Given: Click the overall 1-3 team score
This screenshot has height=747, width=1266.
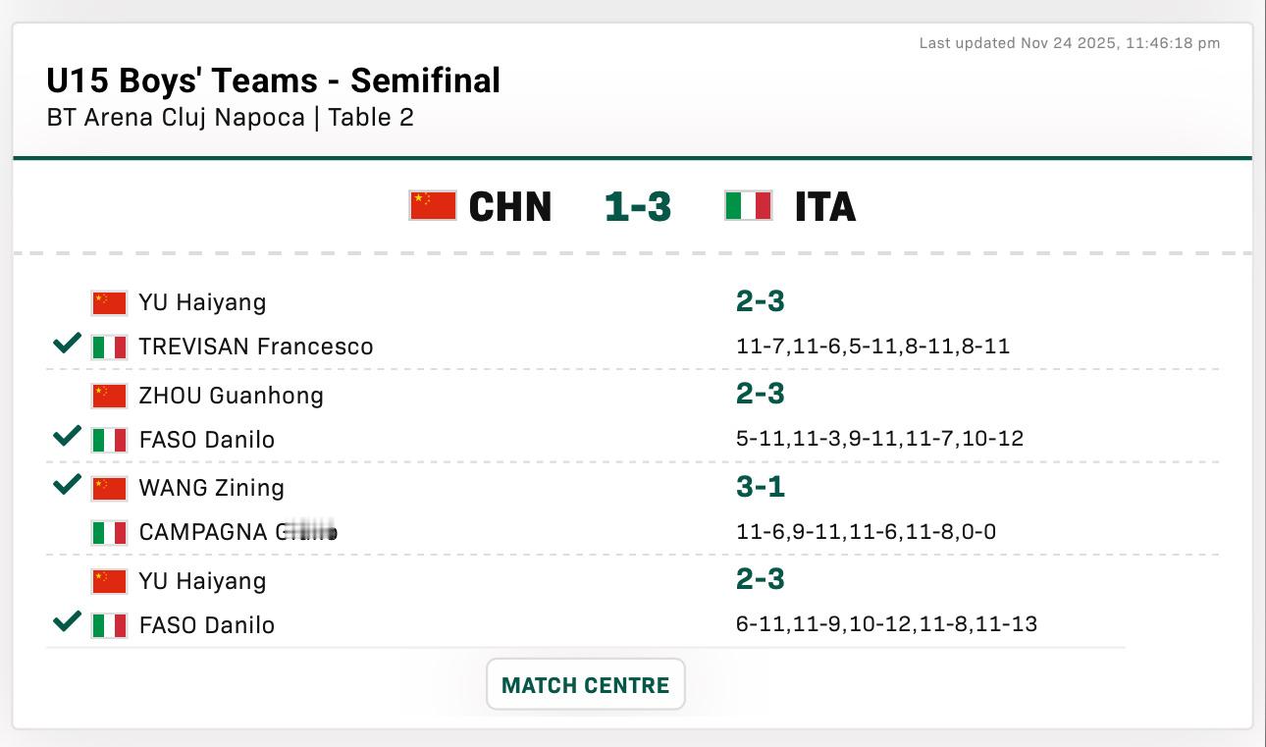Looking at the screenshot, I should point(638,207).
